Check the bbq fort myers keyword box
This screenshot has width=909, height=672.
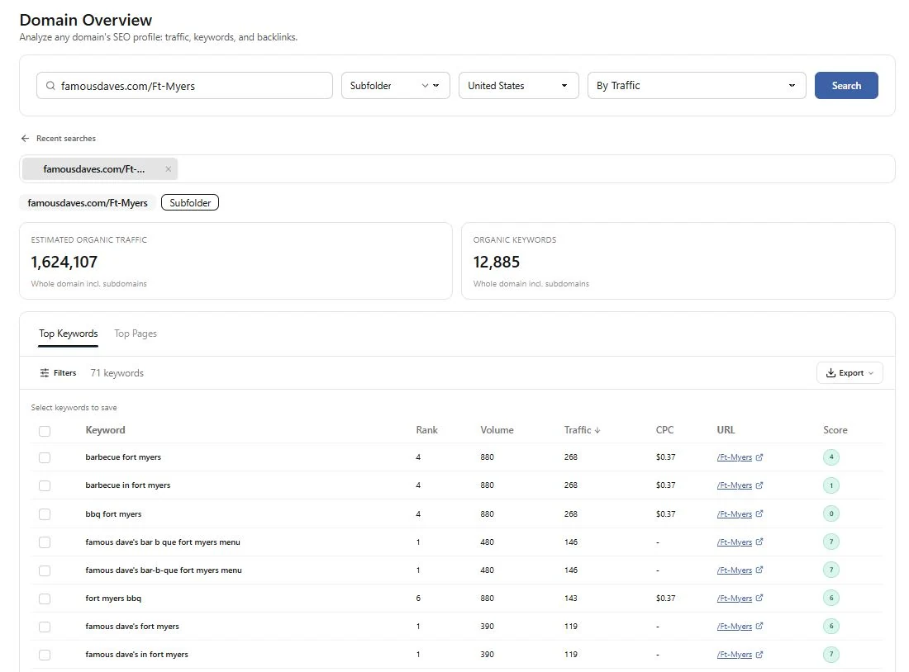(45, 513)
